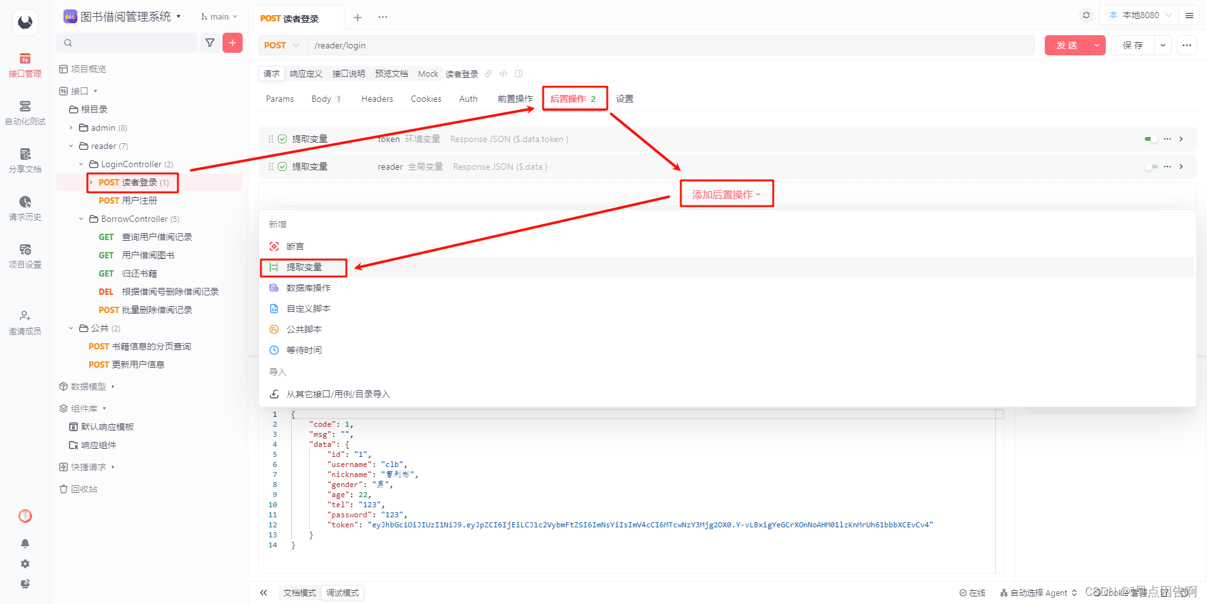Viewport: 1207px width, 604px height.
Task: Click the code icon beside 读者登录
Action: (504, 74)
